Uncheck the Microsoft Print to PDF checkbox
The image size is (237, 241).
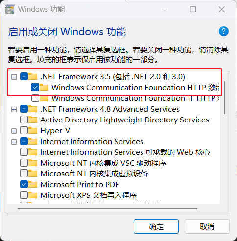[x=24, y=184]
